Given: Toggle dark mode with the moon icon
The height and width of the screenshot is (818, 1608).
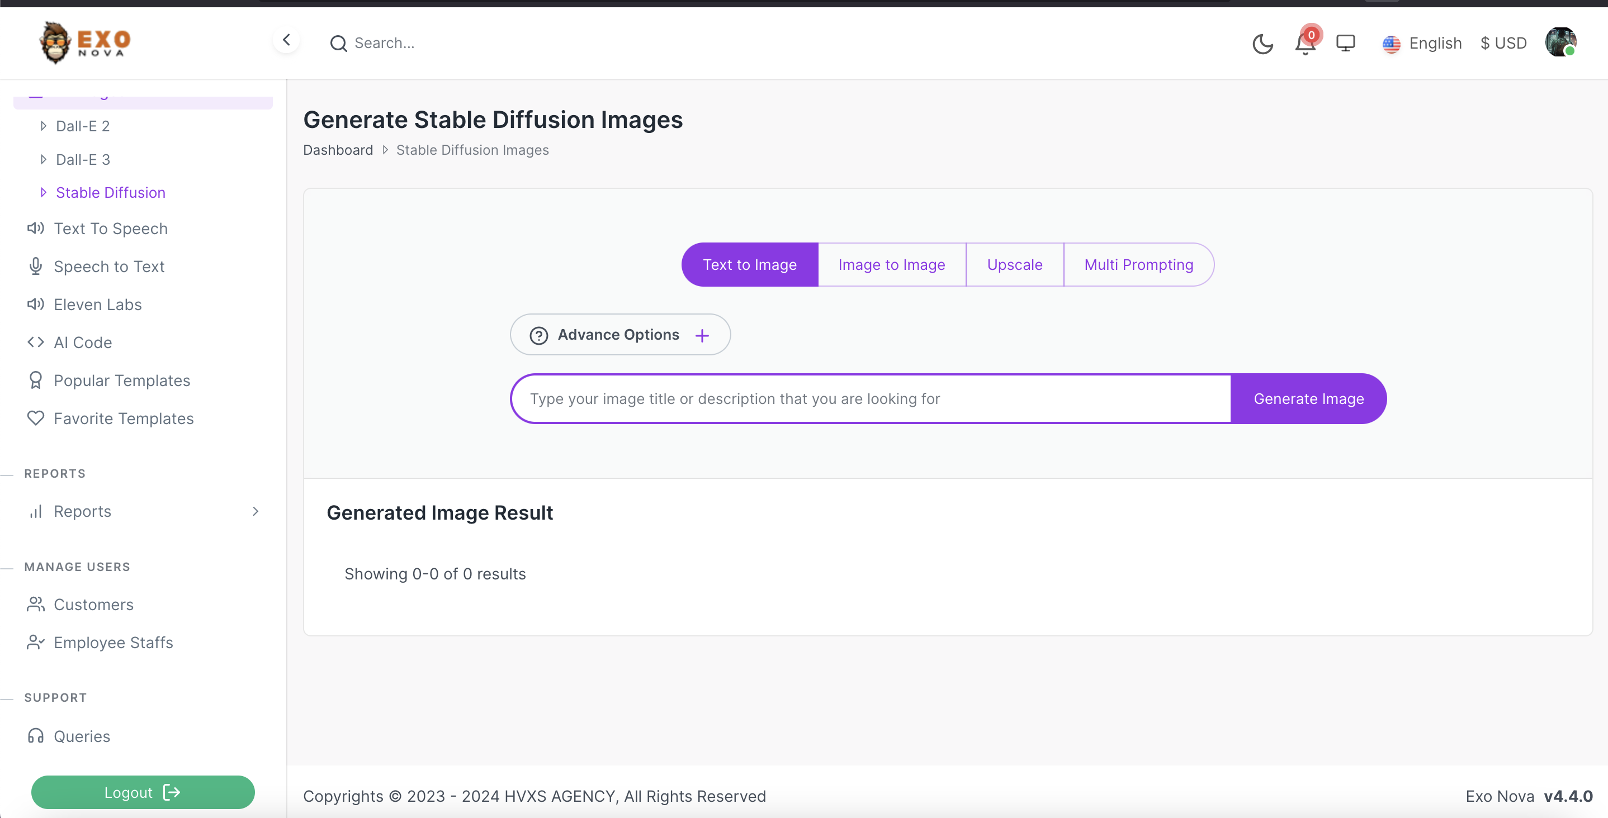Looking at the screenshot, I should click(1262, 43).
